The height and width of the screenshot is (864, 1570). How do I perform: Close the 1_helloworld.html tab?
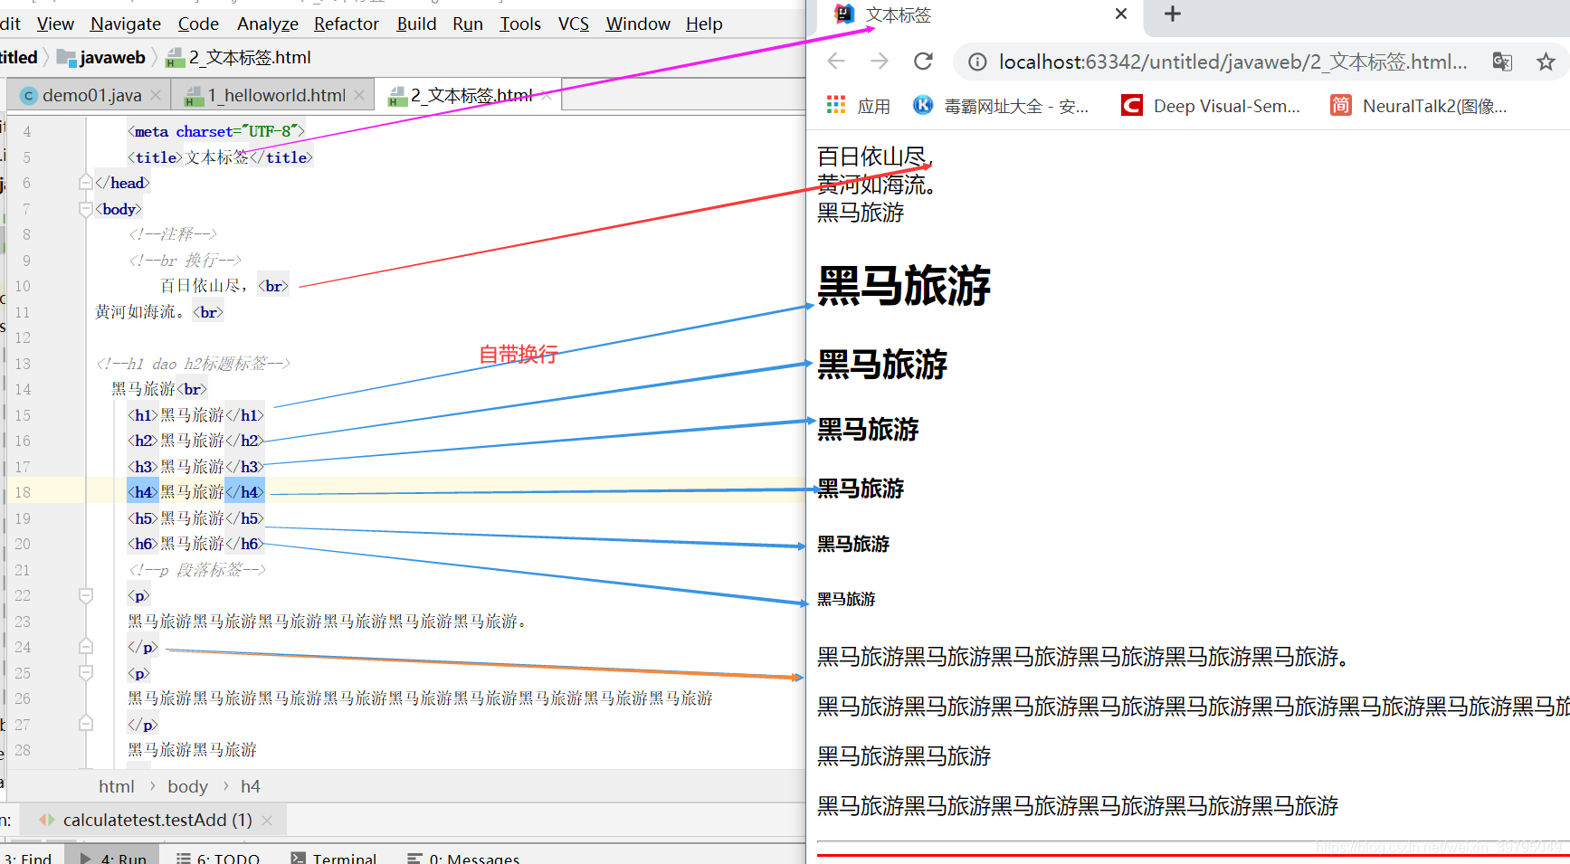tap(360, 95)
